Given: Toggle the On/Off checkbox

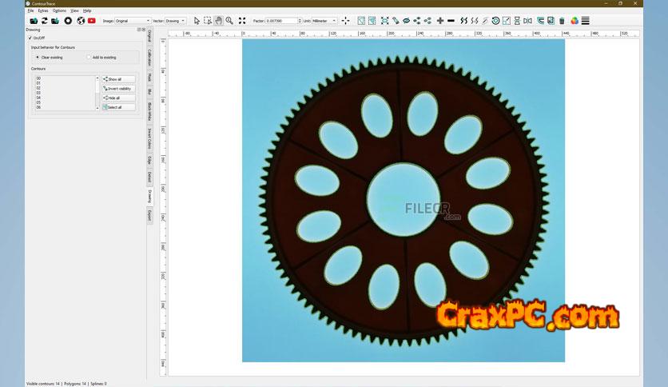Looking at the screenshot, I should 30,38.
